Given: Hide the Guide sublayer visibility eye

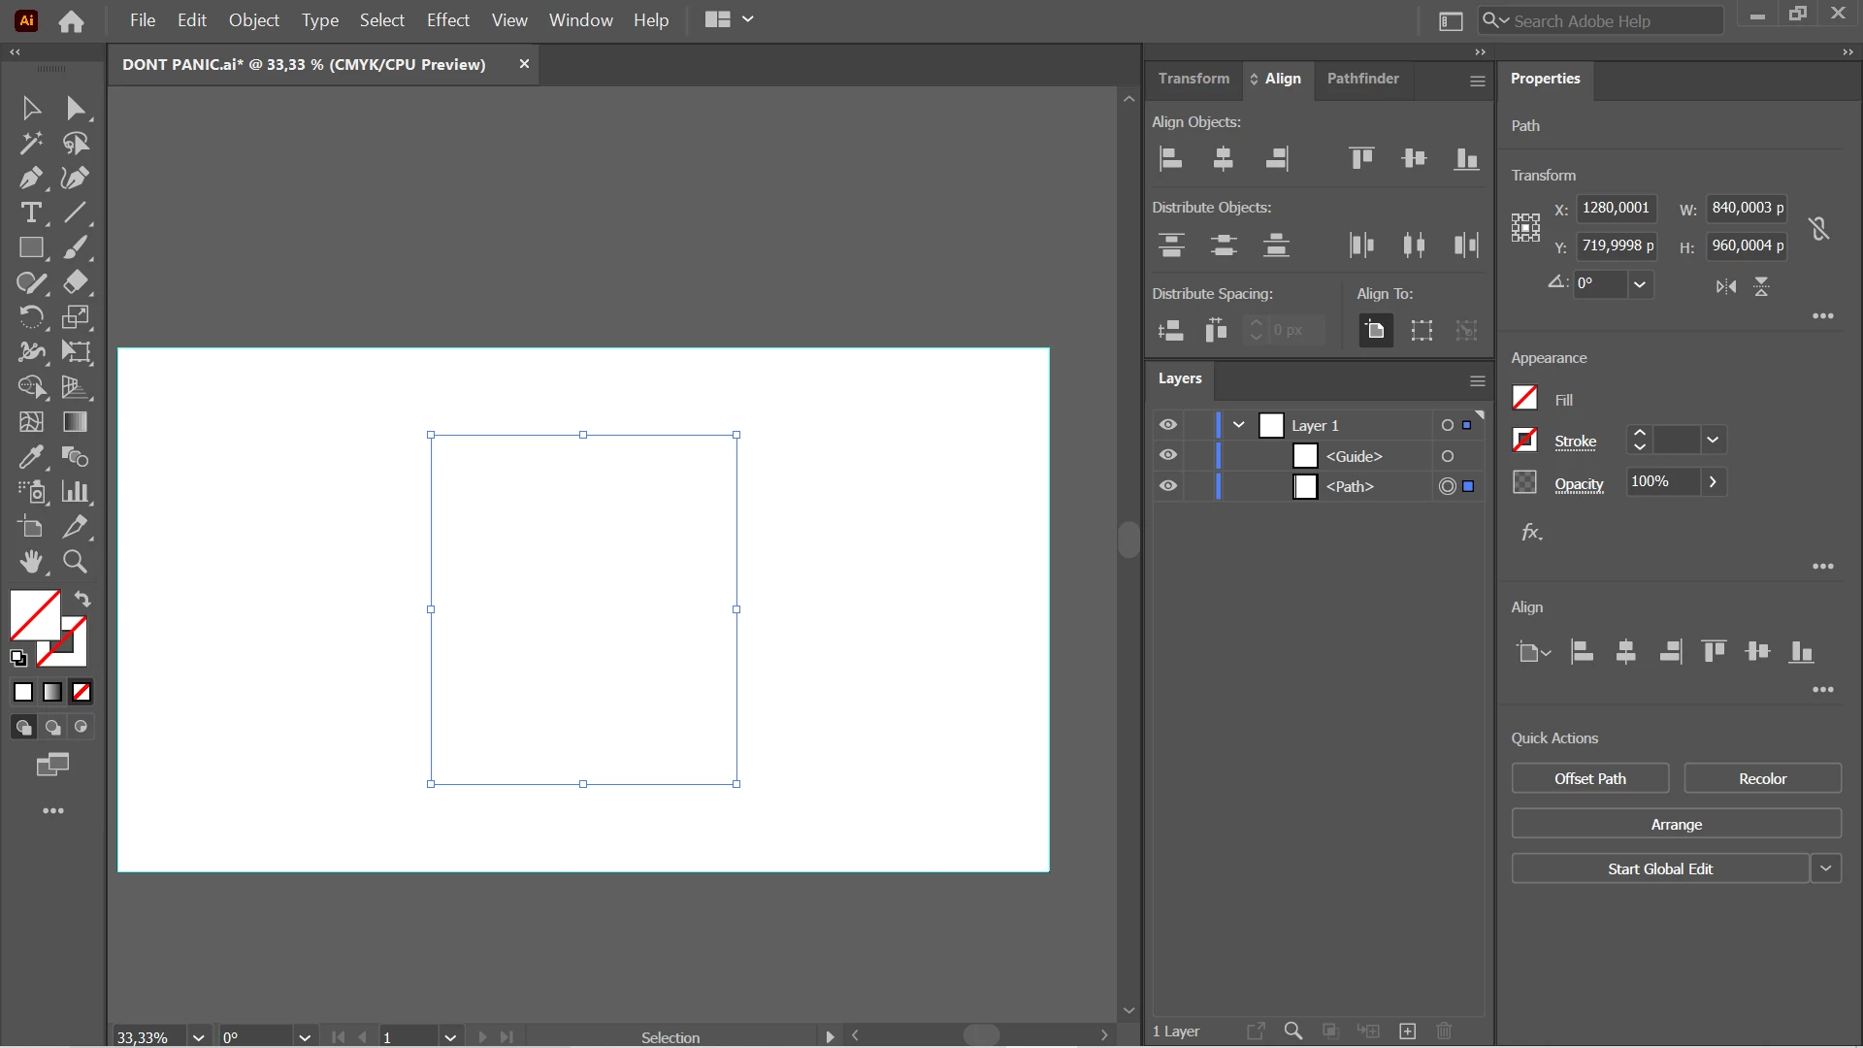Looking at the screenshot, I should tap(1168, 455).
